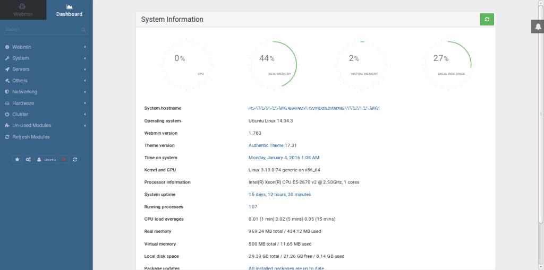Log out using the red exit icon

[x=64, y=160]
